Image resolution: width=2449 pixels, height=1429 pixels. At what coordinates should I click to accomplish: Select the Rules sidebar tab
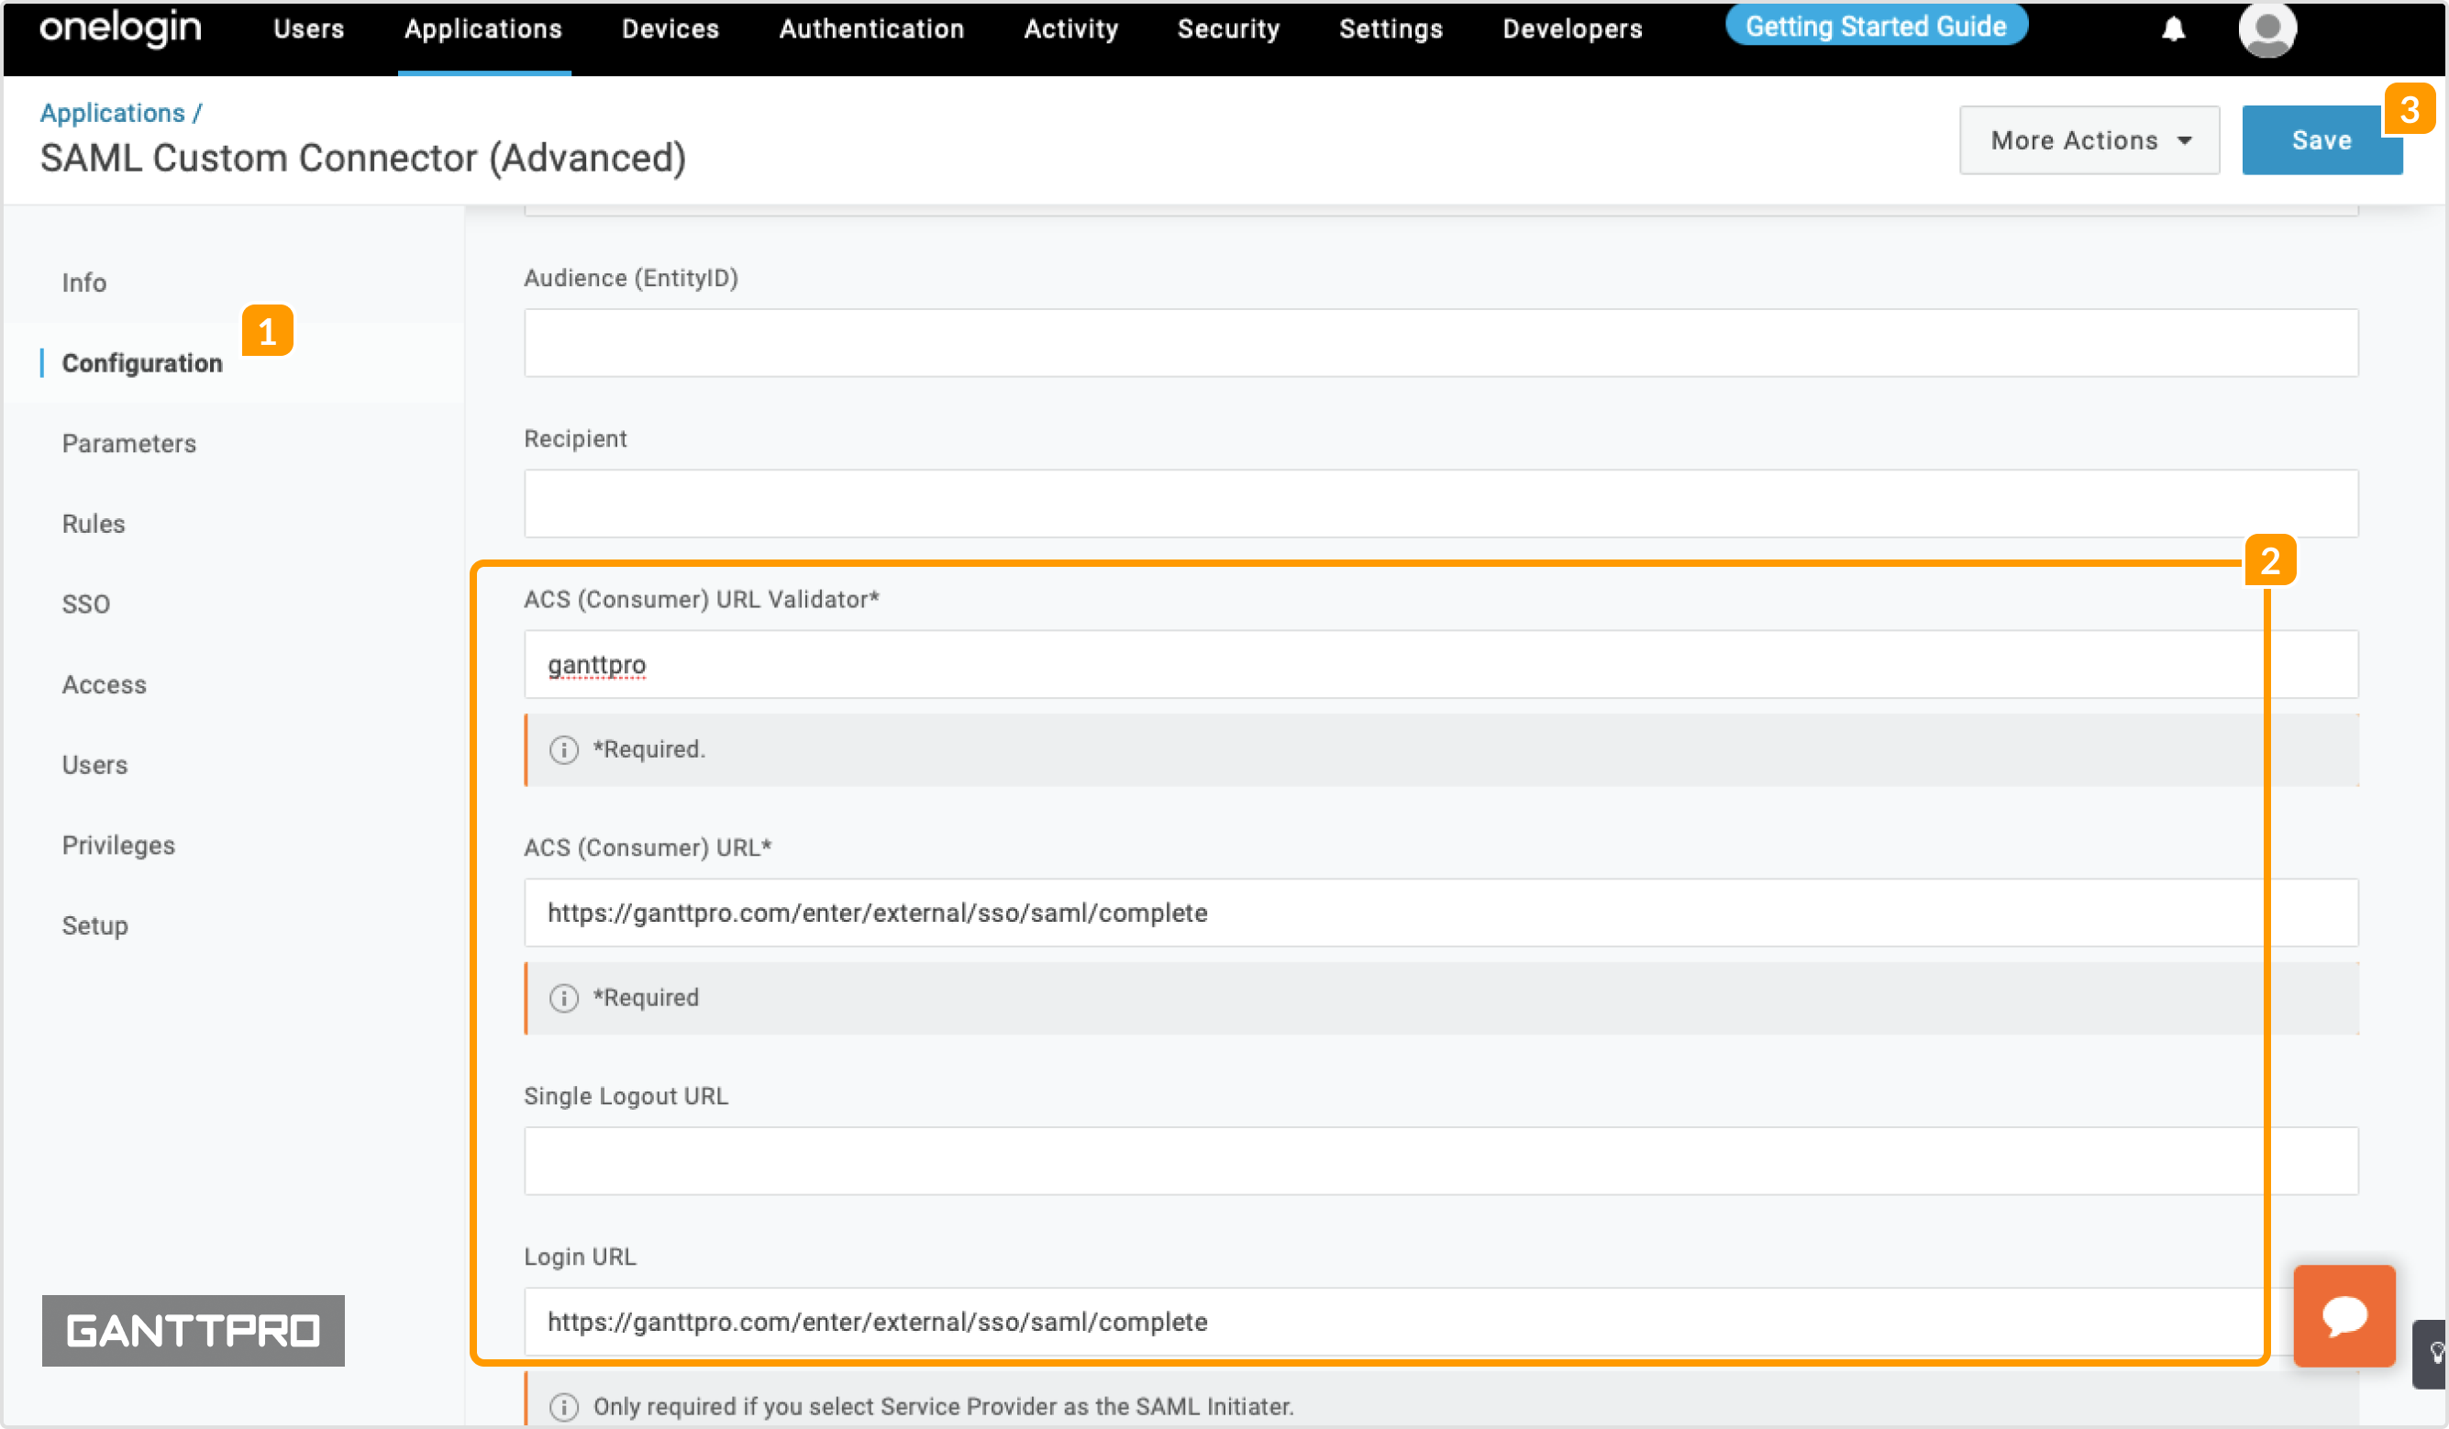94,524
